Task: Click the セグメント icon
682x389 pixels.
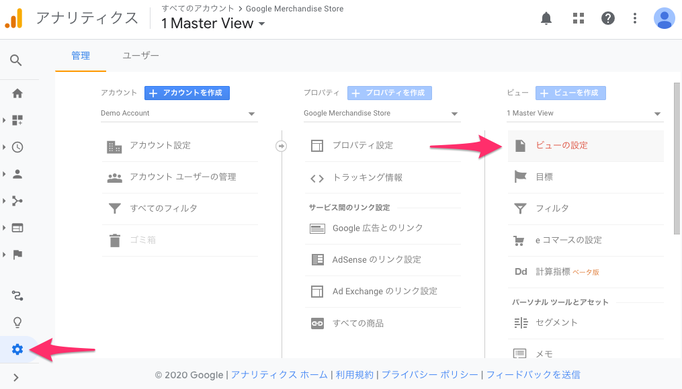Action: (521, 323)
